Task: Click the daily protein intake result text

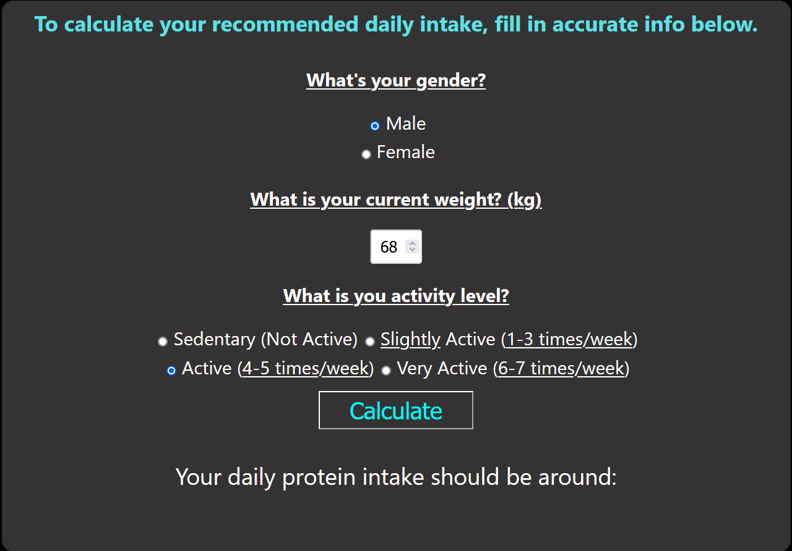Action: pyautogui.click(x=396, y=477)
